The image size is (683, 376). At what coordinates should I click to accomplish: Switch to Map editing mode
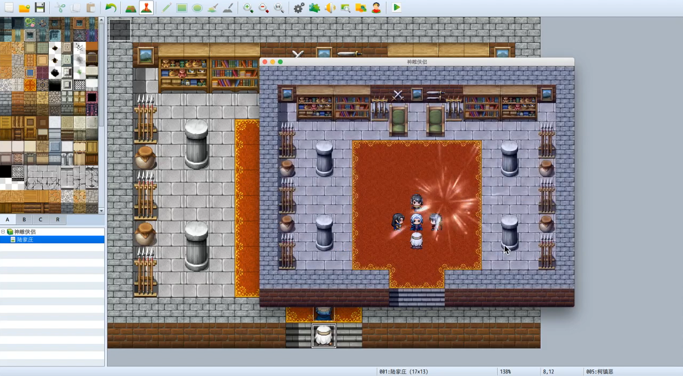131,7
